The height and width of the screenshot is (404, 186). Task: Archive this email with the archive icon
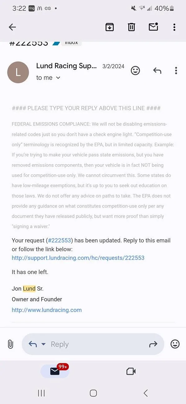109,27
